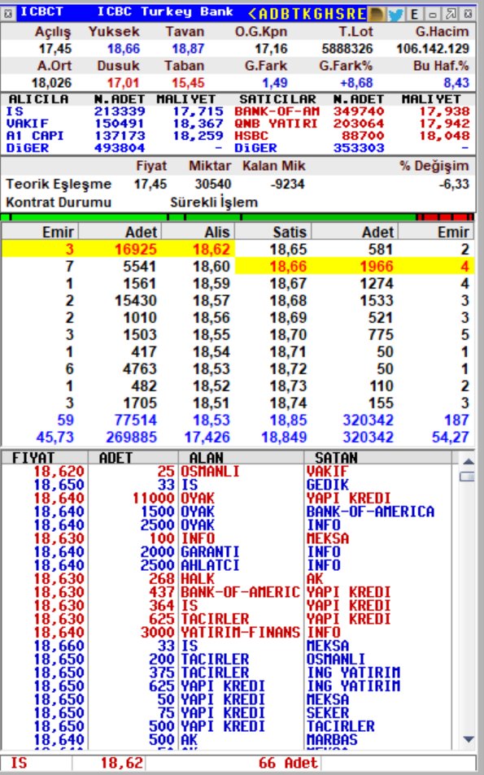Click total ask quantity 320342 beside 18,85
This screenshot has width=484, height=775.
tap(368, 420)
